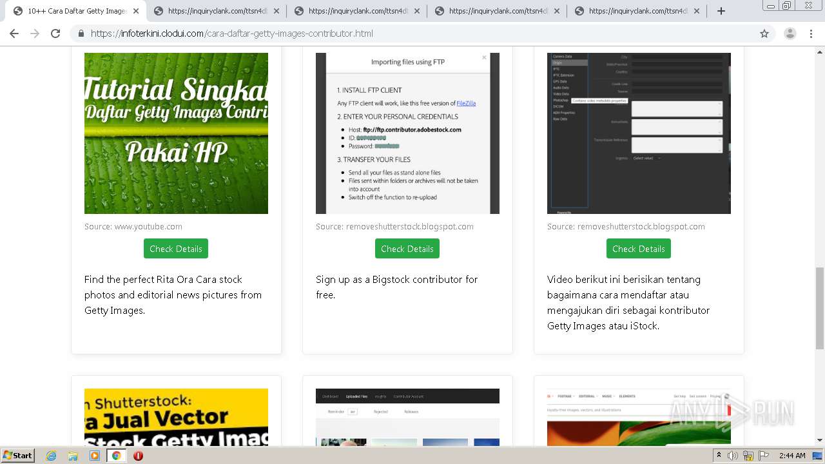Screen dimensions: 825x464
Task: Click the Source: www.youtube.com text
Action: coord(133,226)
